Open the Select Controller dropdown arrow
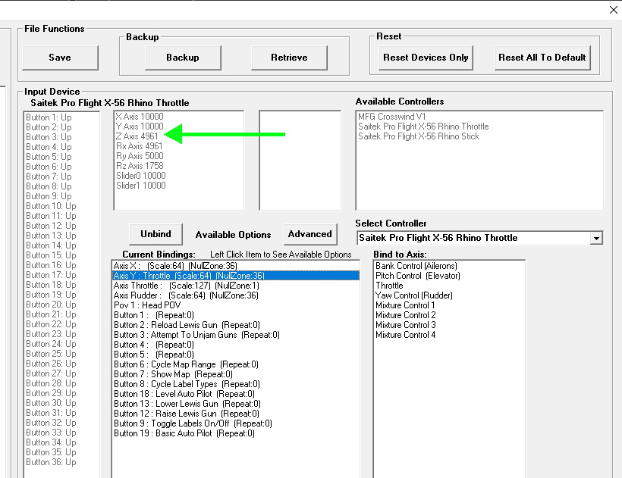622x478 pixels. [595, 238]
